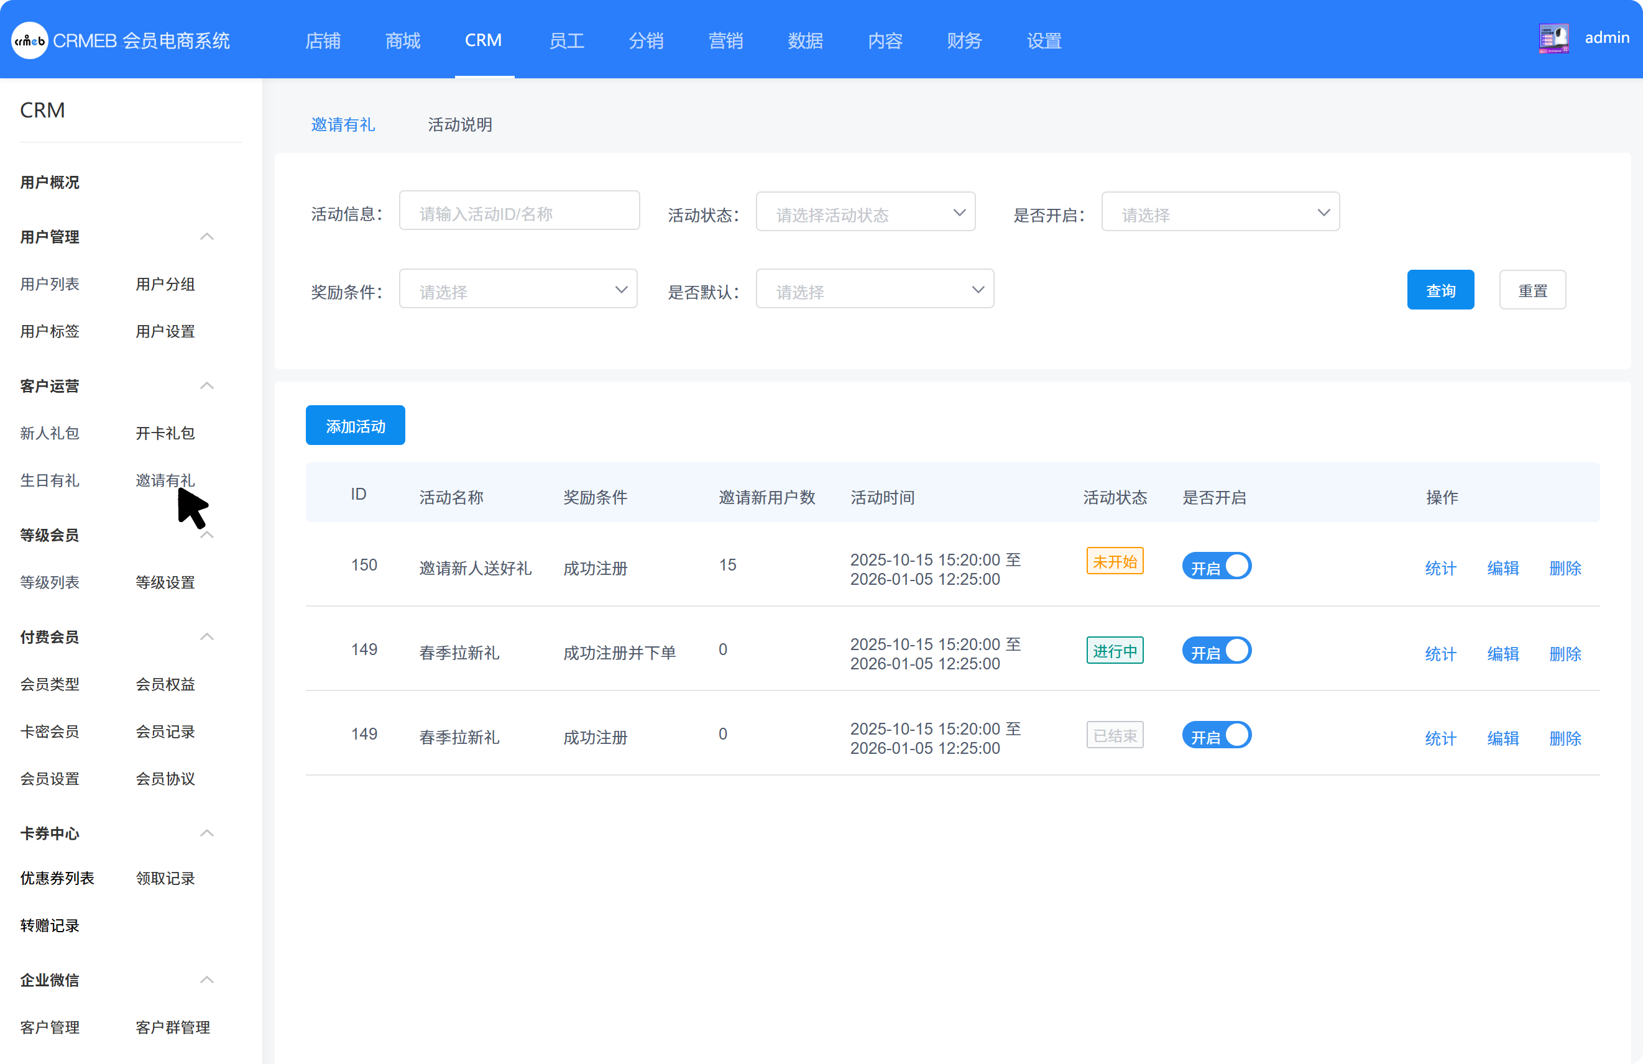
Task: Open 等级设置 in the sidebar
Action: pyautogui.click(x=165, y=583)
